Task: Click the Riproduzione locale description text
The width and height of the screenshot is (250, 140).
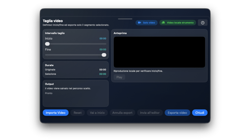Action: tap(138, 71)
